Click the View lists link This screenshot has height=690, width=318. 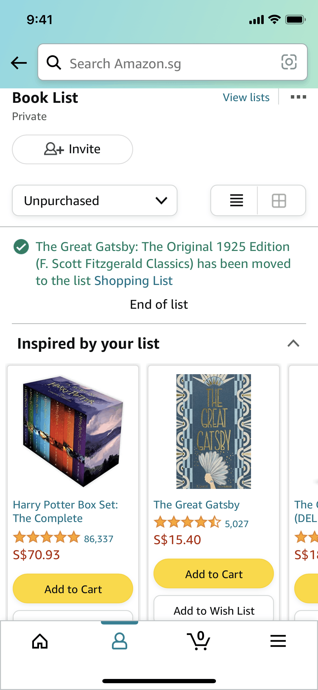(x=246, y=97)
